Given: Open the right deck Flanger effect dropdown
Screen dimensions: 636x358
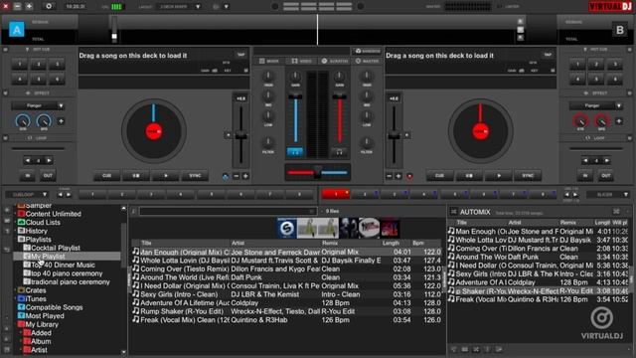Looking at the screenshot, I should [596, 106].
